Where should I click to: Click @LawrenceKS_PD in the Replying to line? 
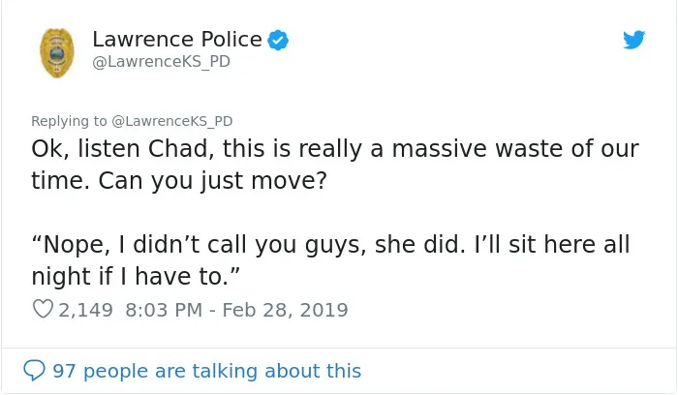pyautogui.click(x=172, y=121)
